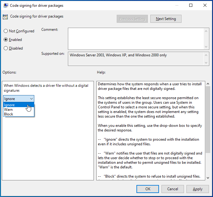
Task: Click inside the Comment text box
Action: (x=136, y=38)
